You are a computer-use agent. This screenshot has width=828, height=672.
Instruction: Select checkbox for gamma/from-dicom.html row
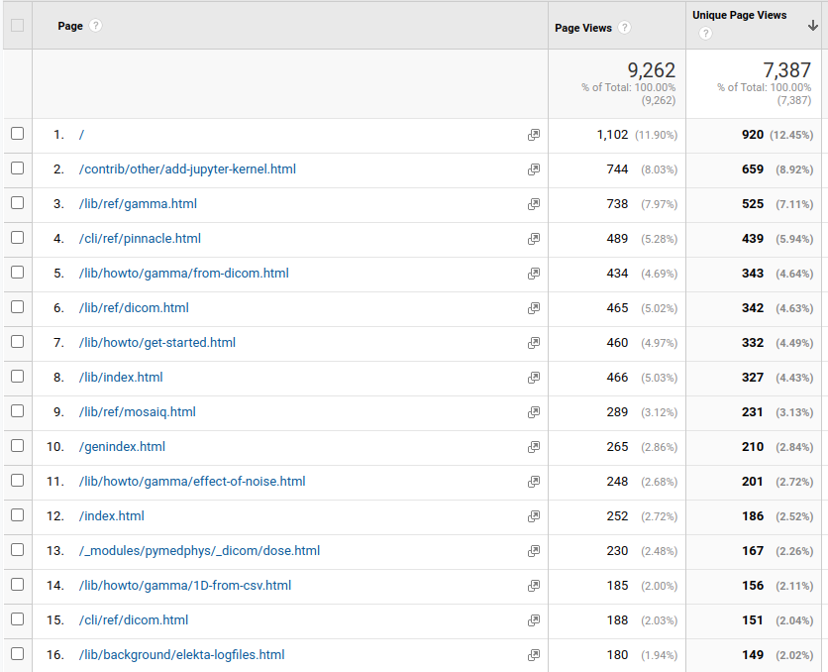[x=18, y=273]
